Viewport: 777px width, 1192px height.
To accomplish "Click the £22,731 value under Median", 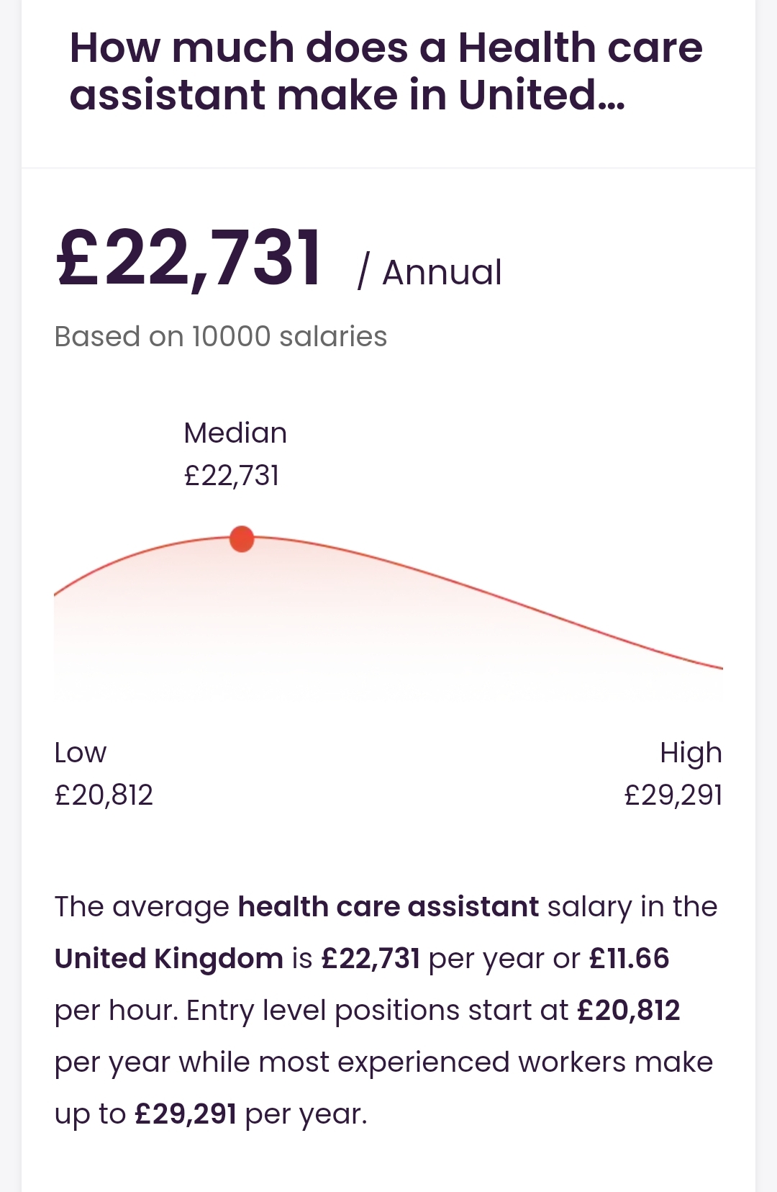I will [232, 475].
